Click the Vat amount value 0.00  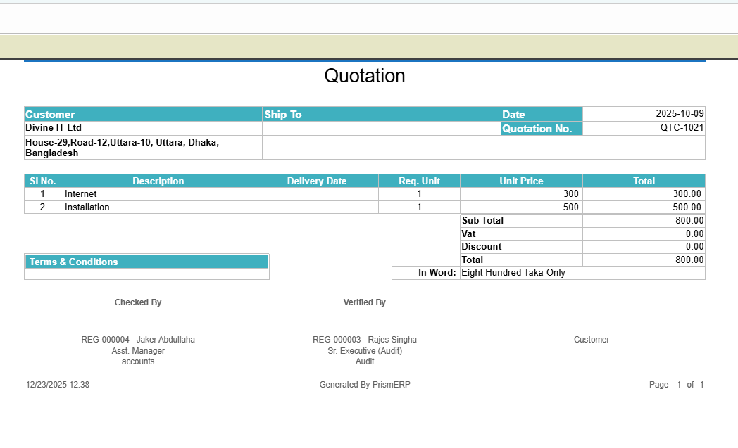click(x=694, y=234)
